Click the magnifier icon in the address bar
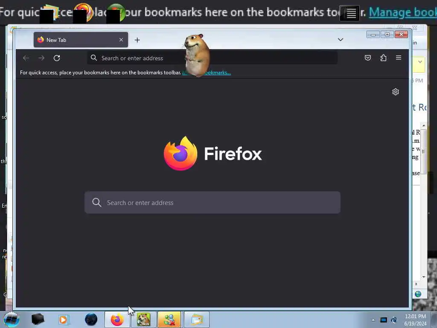The height and width of the screenshot is (328, 437). pyautogui.click(x=94, y=58)
